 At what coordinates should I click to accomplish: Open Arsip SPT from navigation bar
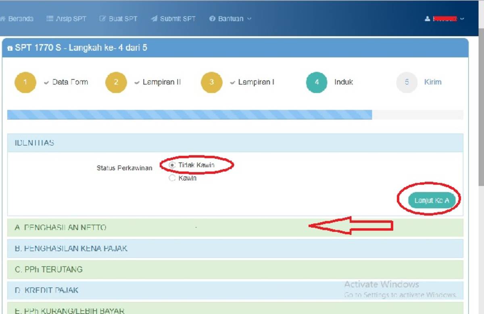tap(67, 19)
